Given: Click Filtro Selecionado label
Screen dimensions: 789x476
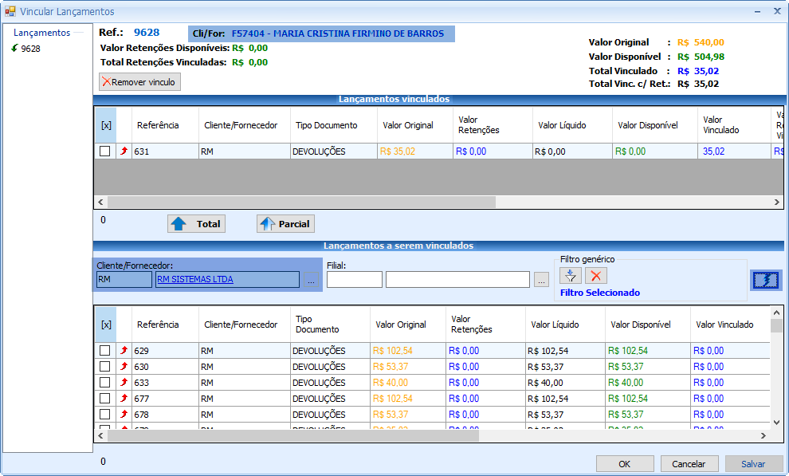Looking at the screenshot, I should coord(600,293).
